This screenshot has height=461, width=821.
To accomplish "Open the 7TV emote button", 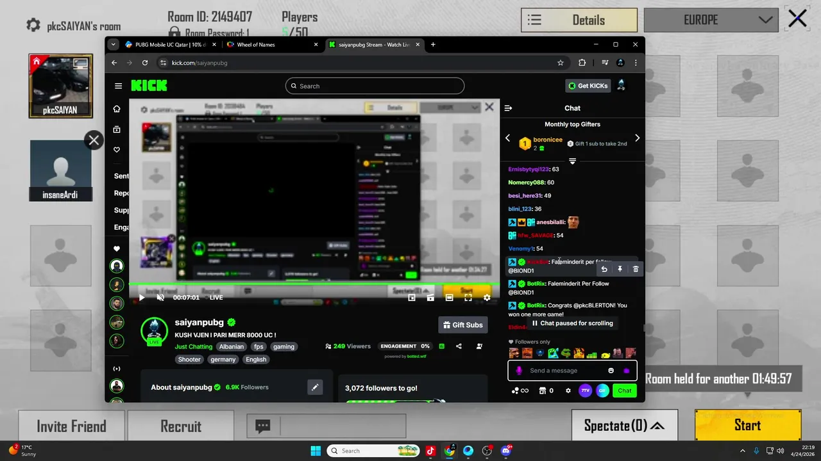I will [585, 391].
